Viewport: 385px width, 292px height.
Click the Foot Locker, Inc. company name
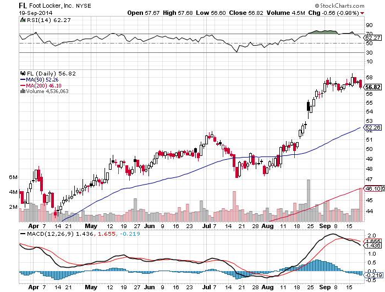[x=51, y=6]
